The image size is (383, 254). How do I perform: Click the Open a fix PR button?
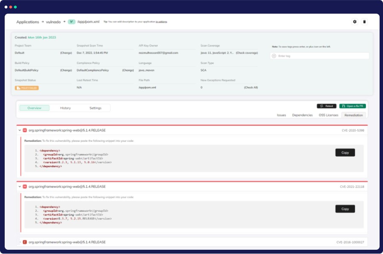point(352,106)
